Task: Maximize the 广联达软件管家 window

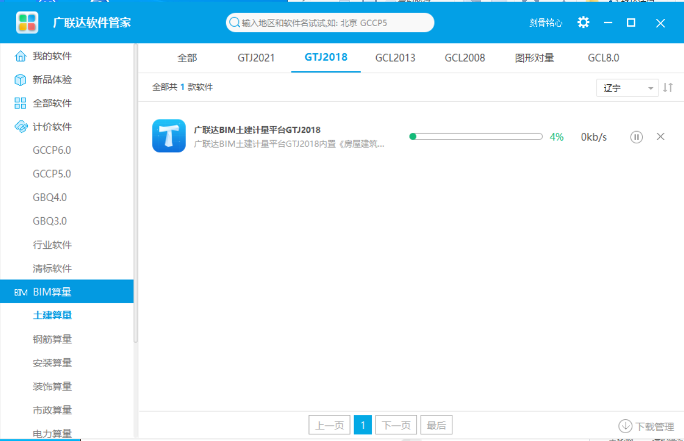Action: point(631,23)
